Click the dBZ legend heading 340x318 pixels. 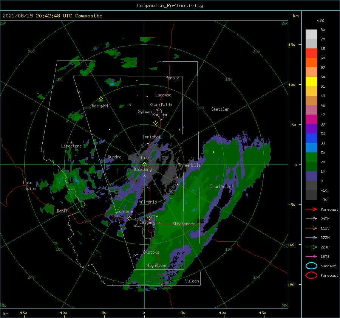(x=320, y=20)
